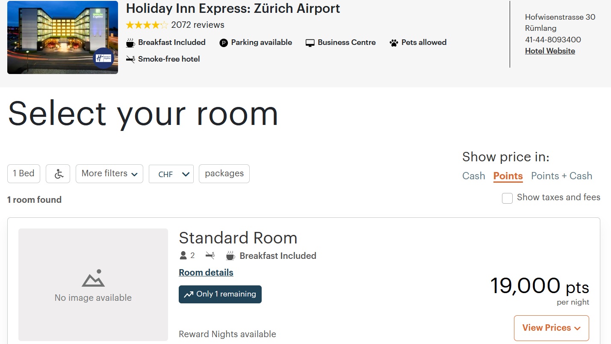The width and height of the screenshot is (611, 344).
Task: Toggle the packages filter
Action: click(x=224, y=174)
